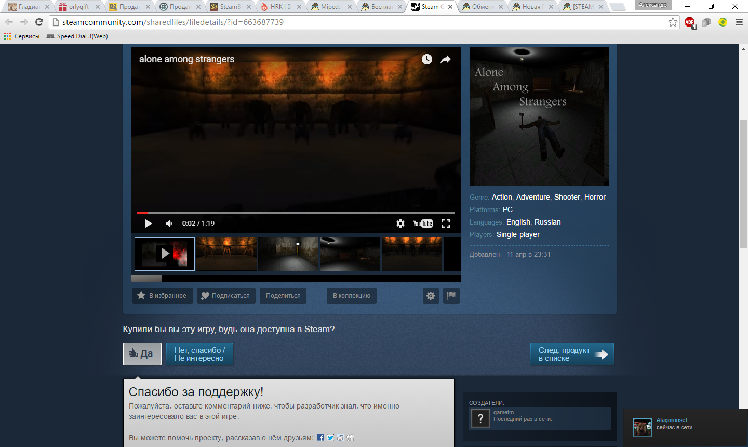Open the YouTube player settings gear

(400, 223)
